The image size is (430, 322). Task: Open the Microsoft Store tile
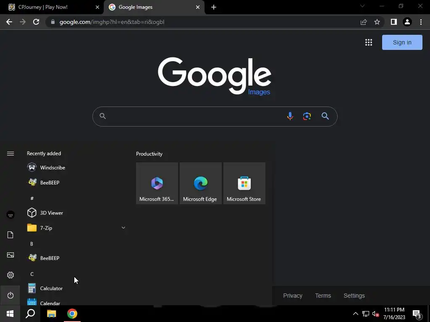pos(244,183)
